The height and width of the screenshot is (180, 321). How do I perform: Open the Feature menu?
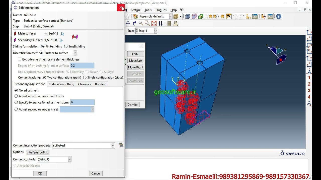[136, 10]
